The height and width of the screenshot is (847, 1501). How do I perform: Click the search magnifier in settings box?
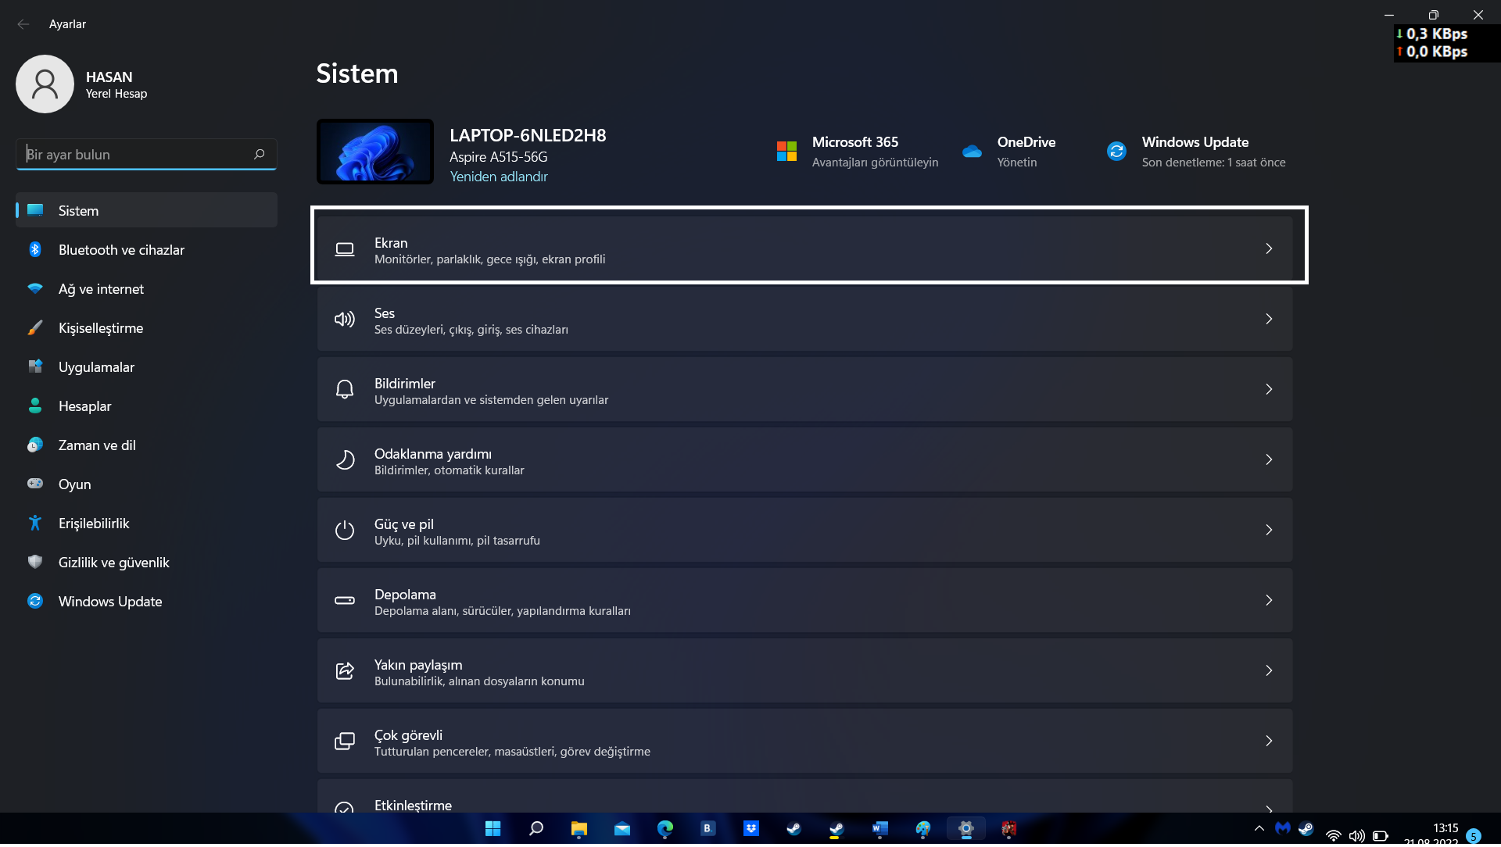coord(260,155)
